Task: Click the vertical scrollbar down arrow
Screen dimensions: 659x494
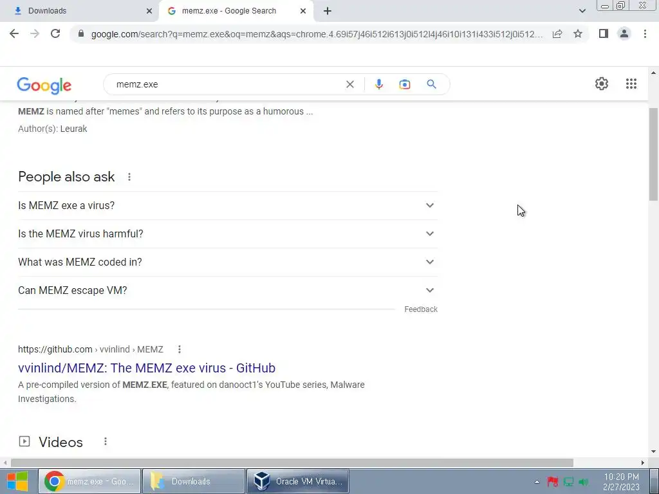Action: pos(653,452)
